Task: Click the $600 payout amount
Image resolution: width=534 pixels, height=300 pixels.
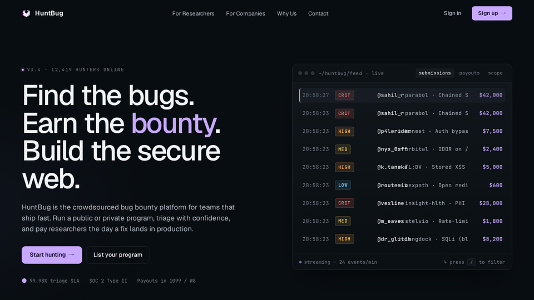Action: click(496, 186)
